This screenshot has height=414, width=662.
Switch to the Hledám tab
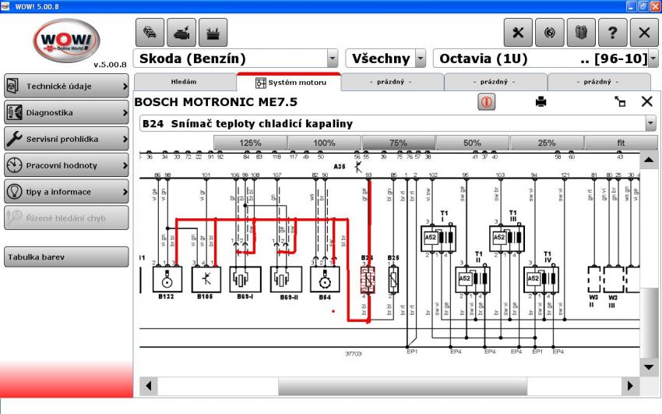point(184,82)
